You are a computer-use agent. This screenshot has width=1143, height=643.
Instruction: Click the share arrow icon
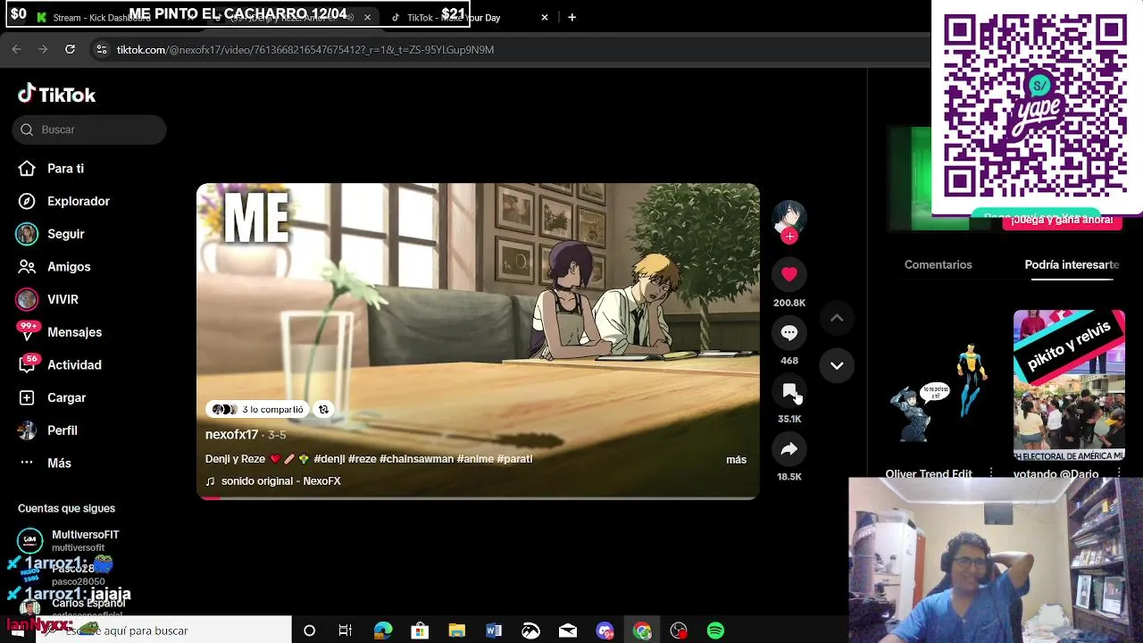[789, 449]
